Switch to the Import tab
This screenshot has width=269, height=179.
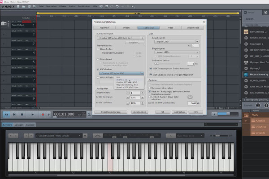[x=126, y=28]
